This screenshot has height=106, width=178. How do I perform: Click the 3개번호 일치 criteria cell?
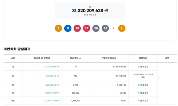pyautogui.click(x=143, y=101)
